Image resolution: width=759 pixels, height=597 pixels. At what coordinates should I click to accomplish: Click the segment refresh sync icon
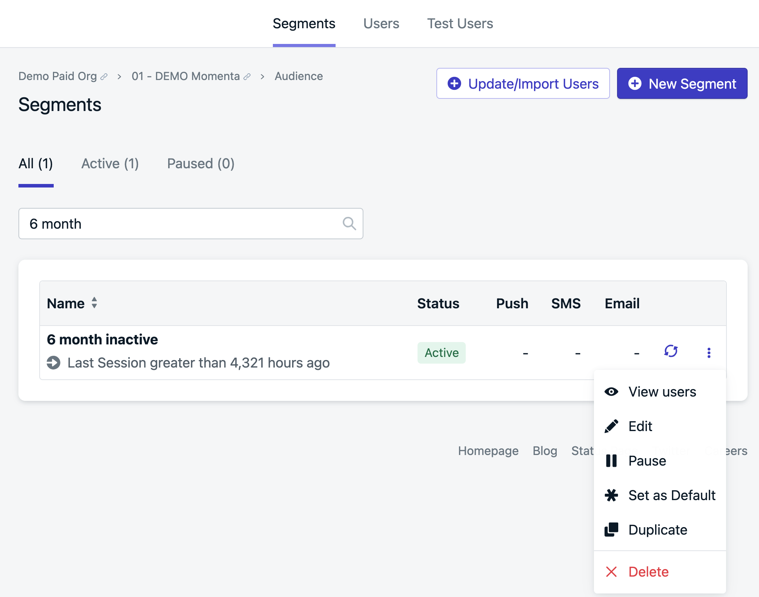coord(671,351)
